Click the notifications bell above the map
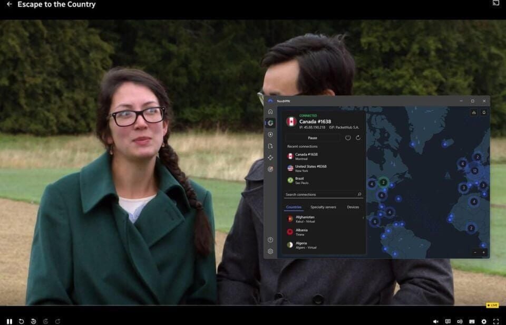 point(484,112)
